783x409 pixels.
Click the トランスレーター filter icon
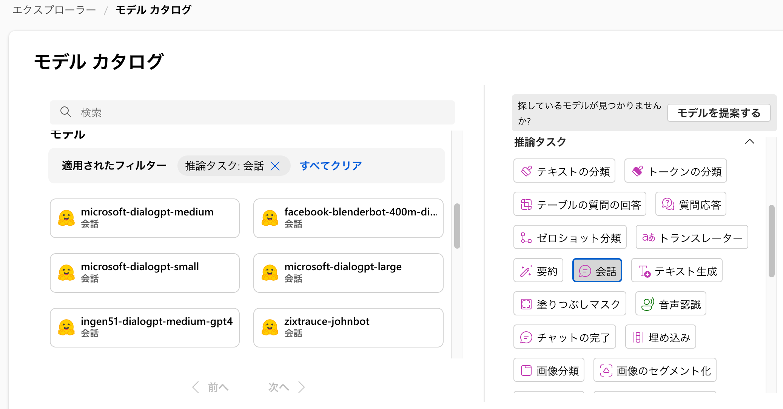point(648,237)
